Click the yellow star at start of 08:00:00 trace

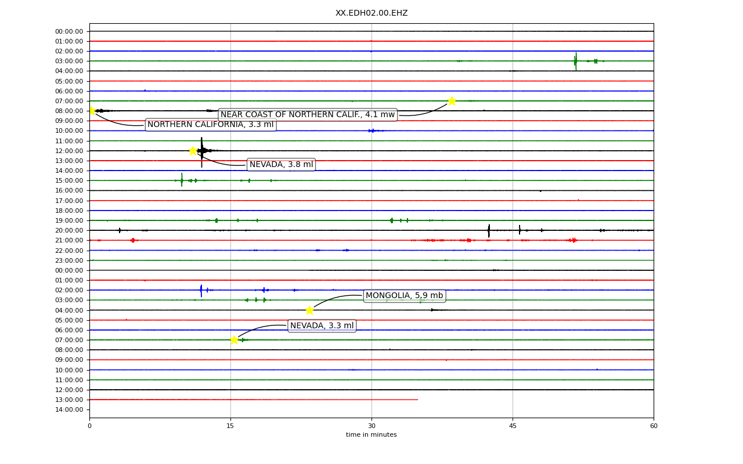(91, 111)
